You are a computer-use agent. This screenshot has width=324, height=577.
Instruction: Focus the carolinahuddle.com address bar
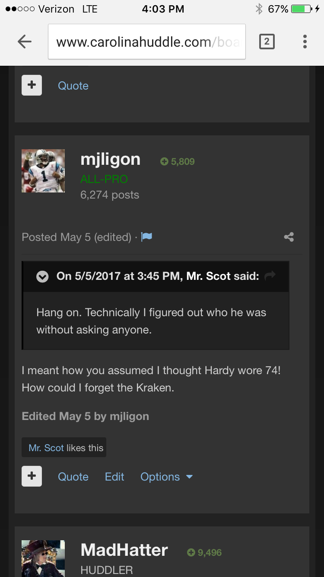pyautogui.click(x=147, y=42)
